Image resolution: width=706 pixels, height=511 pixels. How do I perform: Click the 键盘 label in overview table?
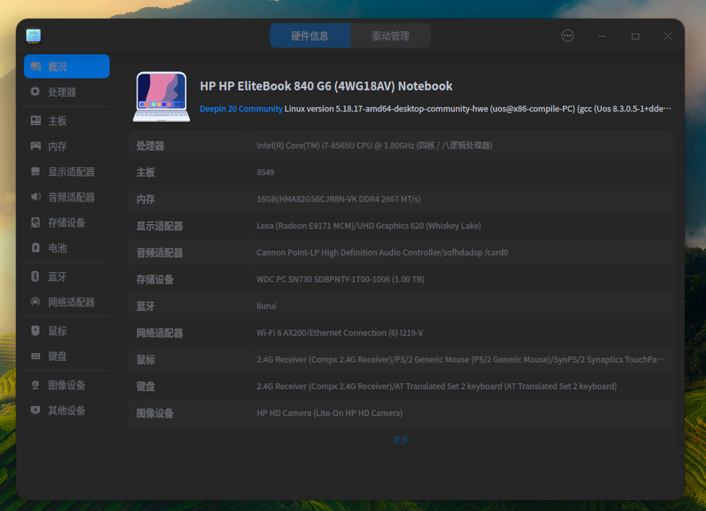146,386
